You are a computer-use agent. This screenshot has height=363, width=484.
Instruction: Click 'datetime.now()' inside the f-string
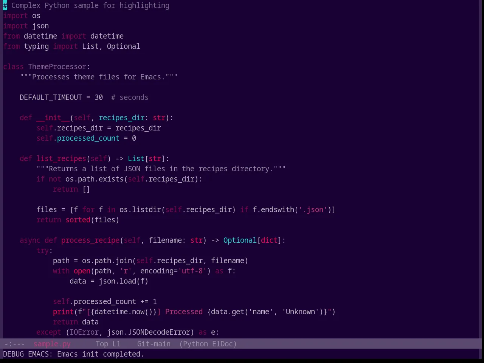(x=124, y=312)
